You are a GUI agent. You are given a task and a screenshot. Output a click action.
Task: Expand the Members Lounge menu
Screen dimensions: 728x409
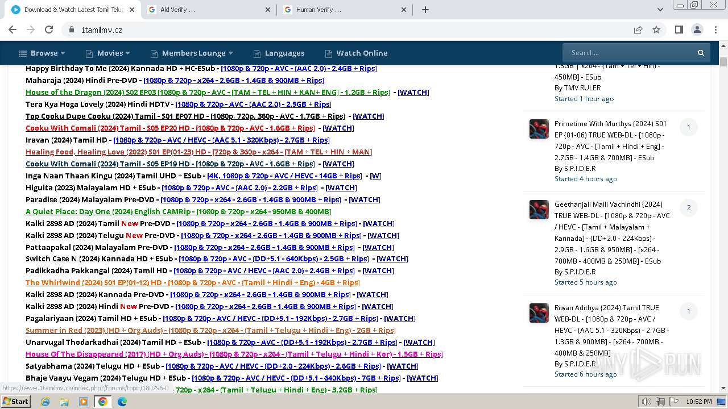tap(192, 53)
